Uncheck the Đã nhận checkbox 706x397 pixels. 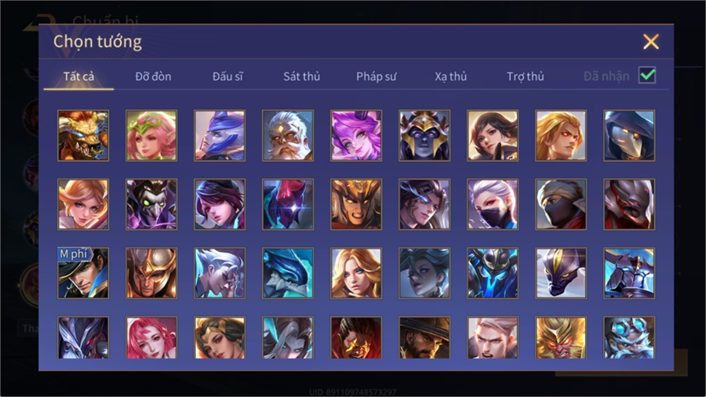[x=647, y=75]
